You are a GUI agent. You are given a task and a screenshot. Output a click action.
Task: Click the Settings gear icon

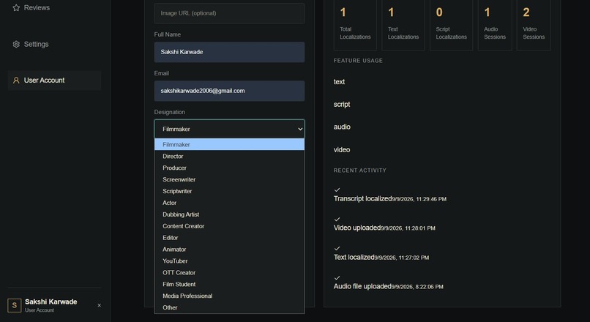(x=16, y=44)
